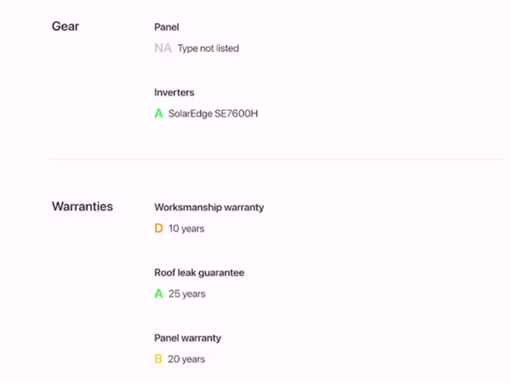The height and width of the screenshot is (383, 511).
Task: Click the Inverters label
Action: pos(174,93)
